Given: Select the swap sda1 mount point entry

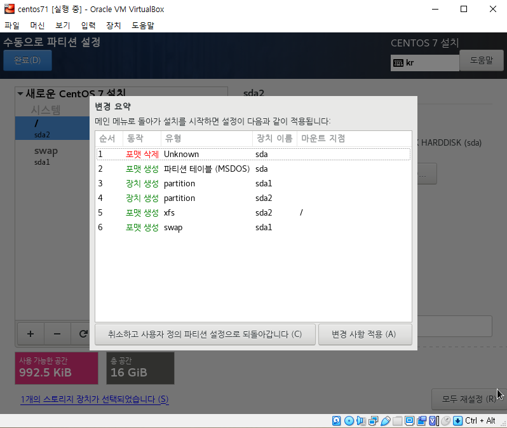Looking at the screenshot, I should point(52,156).
